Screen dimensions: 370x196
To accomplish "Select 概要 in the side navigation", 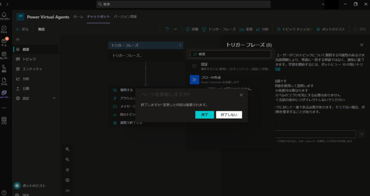I will coord(36,49).
